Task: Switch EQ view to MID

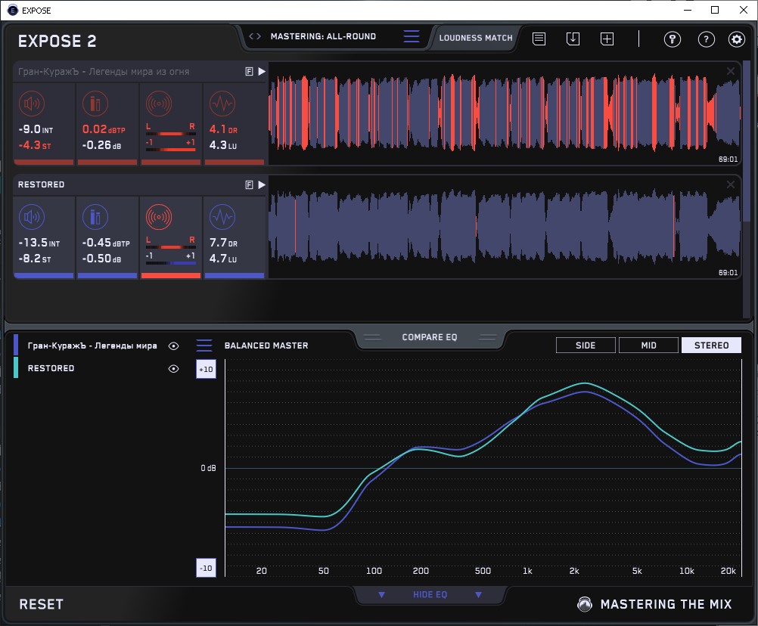Action: pos(648,346)
